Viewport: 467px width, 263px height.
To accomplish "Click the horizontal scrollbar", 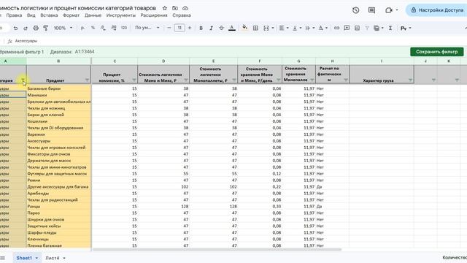I will [217, 250].
